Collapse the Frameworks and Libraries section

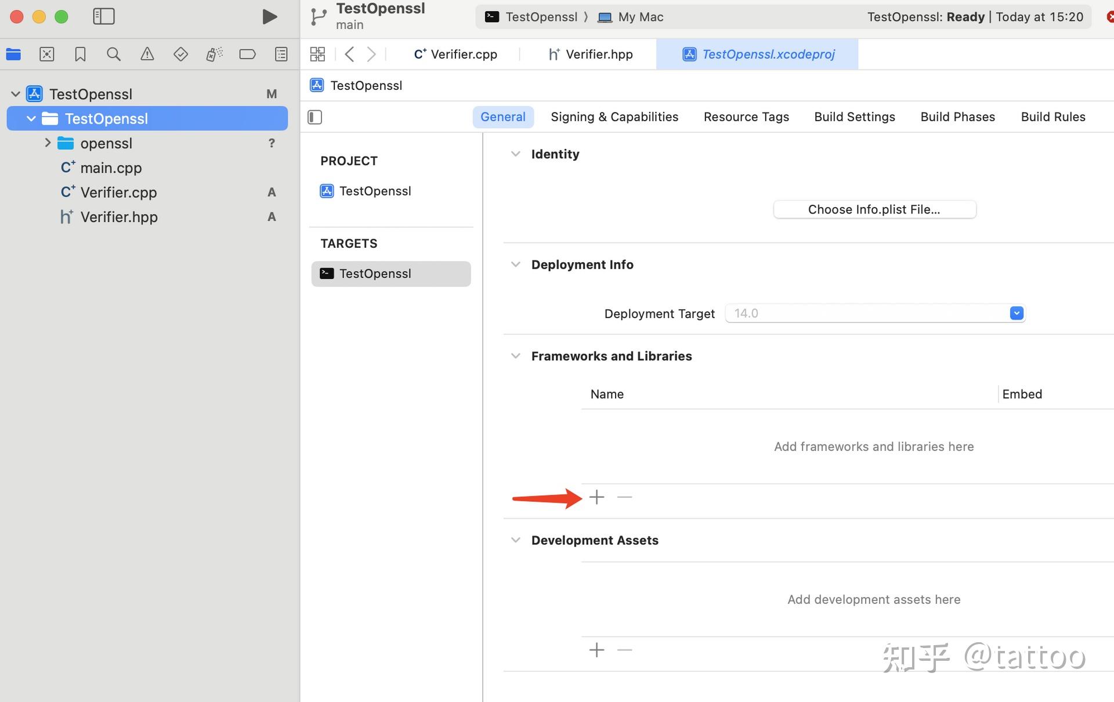click(x=515, y=356)
